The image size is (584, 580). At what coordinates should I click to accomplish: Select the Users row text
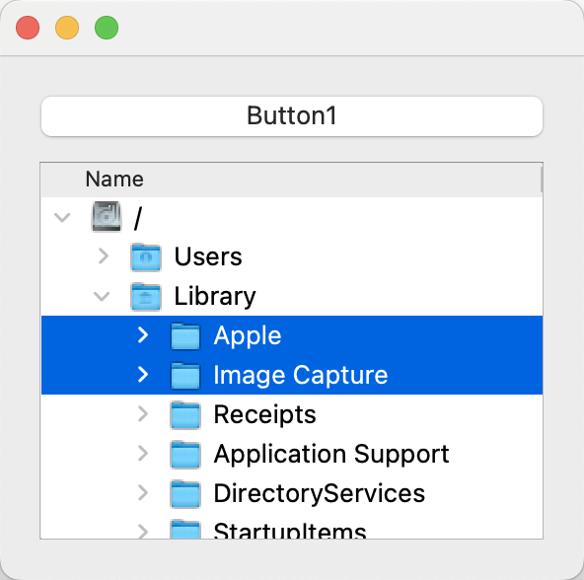point(208,256)
